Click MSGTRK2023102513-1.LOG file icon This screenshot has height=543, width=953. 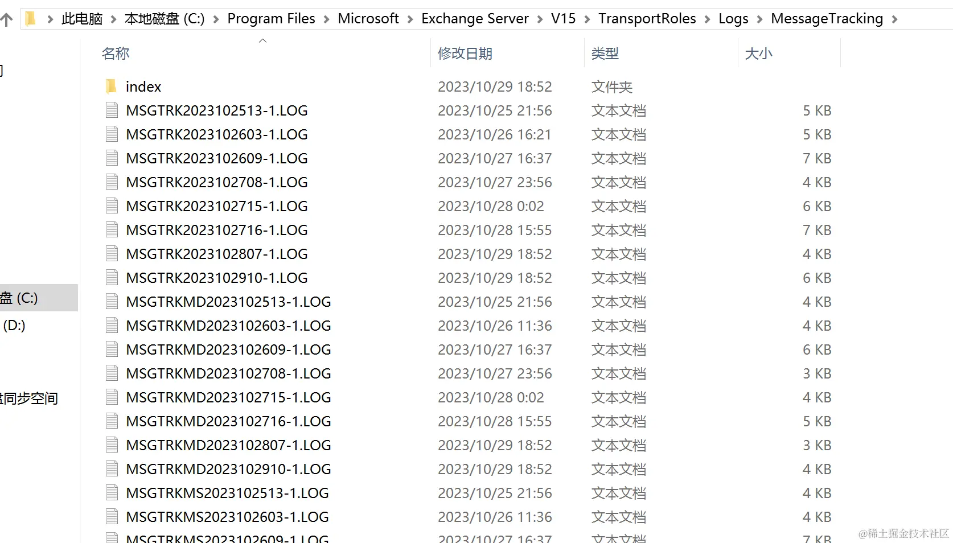click(112, 110)
